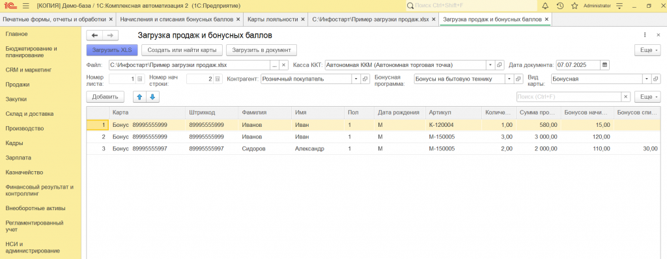Expand the Контрагент dropdown
667x259 pixels.
tap(356, 79)
